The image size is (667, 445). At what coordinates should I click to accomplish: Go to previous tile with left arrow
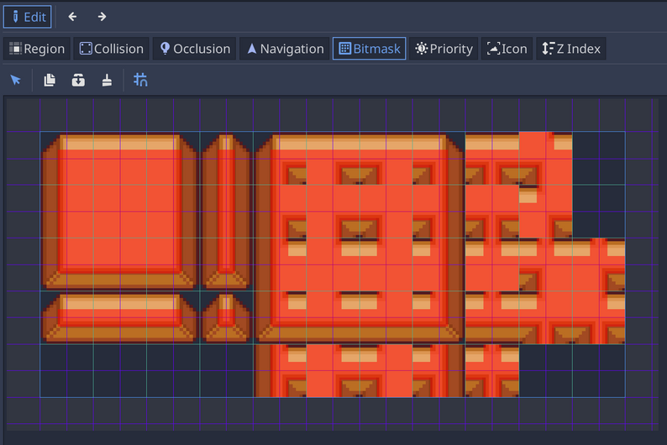[73, 17]
